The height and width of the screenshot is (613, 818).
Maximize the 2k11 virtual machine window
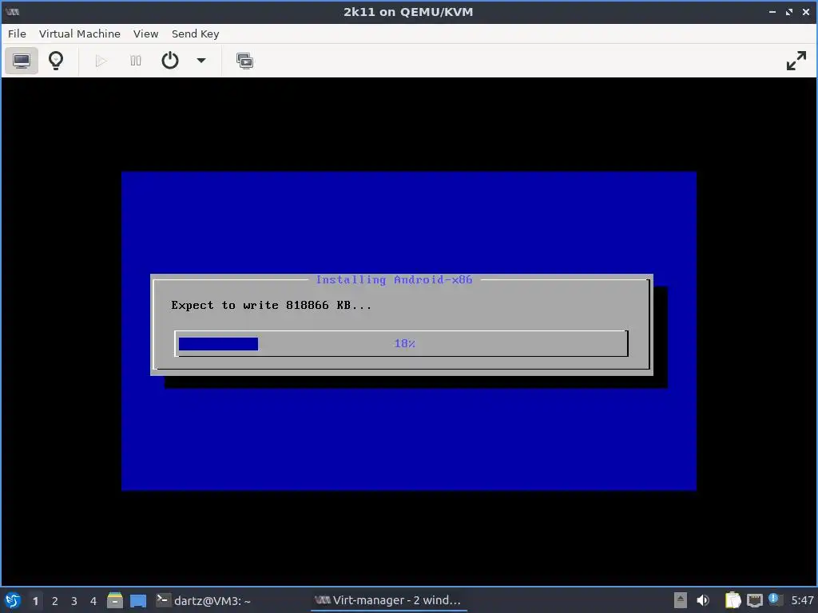tap(789, 11)
